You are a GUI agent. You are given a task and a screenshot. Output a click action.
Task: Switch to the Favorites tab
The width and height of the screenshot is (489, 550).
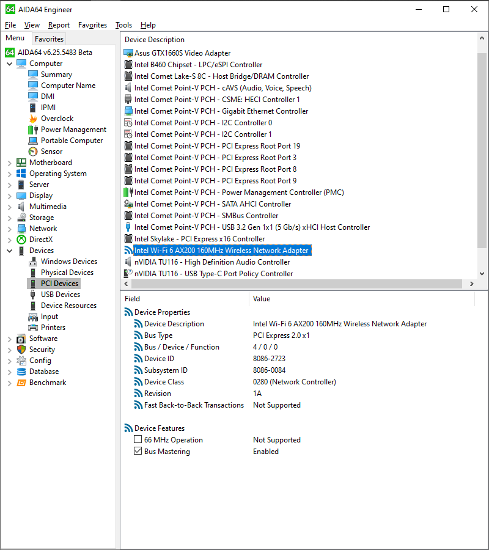coord(49,39)
